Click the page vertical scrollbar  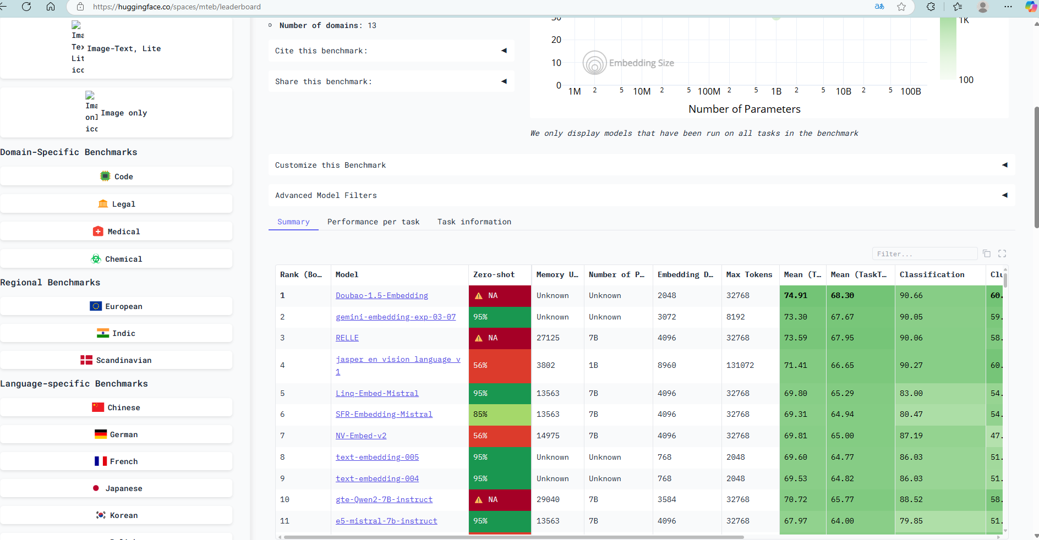[1036, 168]
